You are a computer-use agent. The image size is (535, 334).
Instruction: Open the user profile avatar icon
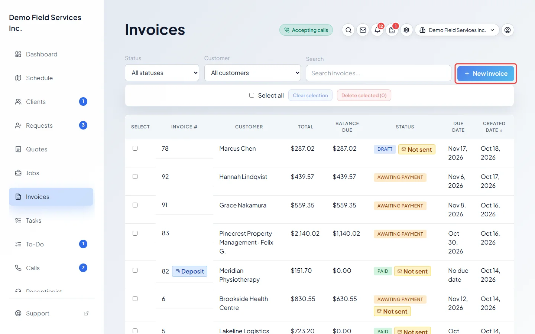[508, 30]
